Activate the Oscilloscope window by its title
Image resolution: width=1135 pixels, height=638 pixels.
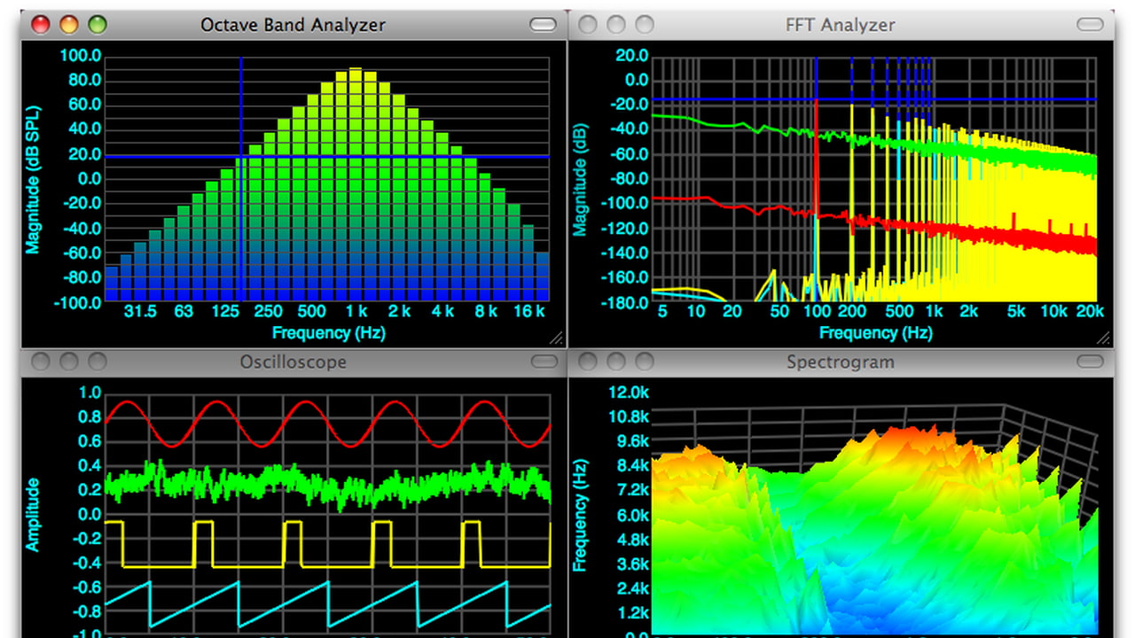tap(294, 362)
